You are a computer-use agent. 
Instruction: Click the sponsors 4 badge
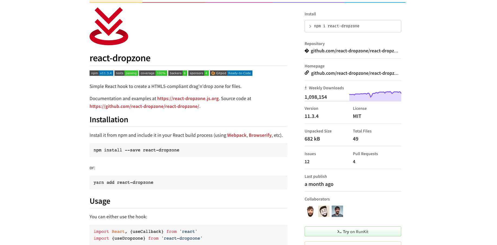[x=199, y=73]
